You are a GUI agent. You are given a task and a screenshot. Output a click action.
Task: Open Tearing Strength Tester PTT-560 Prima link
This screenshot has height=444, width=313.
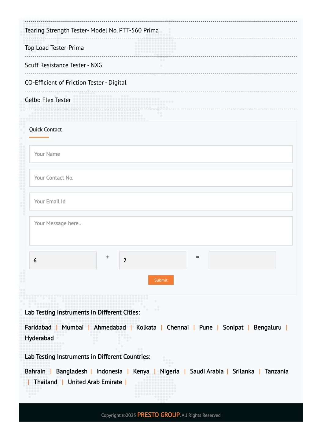pos(92,30)
